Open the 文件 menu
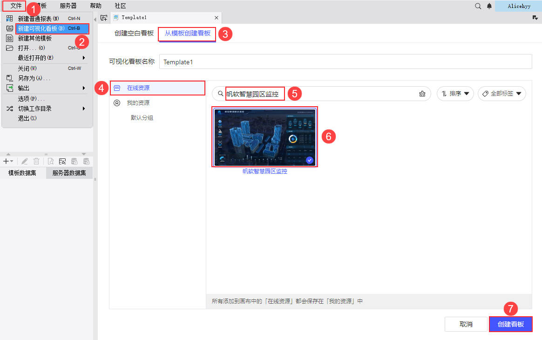Screen dimensions: 542x340 tap(16, 6)
